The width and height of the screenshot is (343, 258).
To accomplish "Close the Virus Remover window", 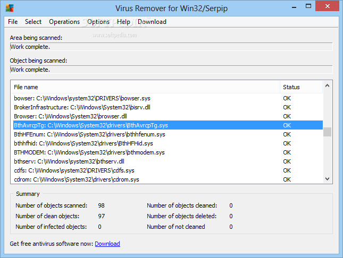I will [x=327, y=6].
